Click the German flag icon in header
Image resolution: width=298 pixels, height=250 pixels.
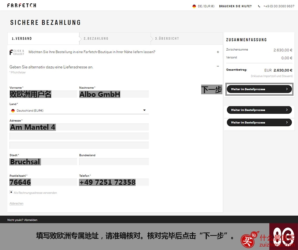coord(194,6)
